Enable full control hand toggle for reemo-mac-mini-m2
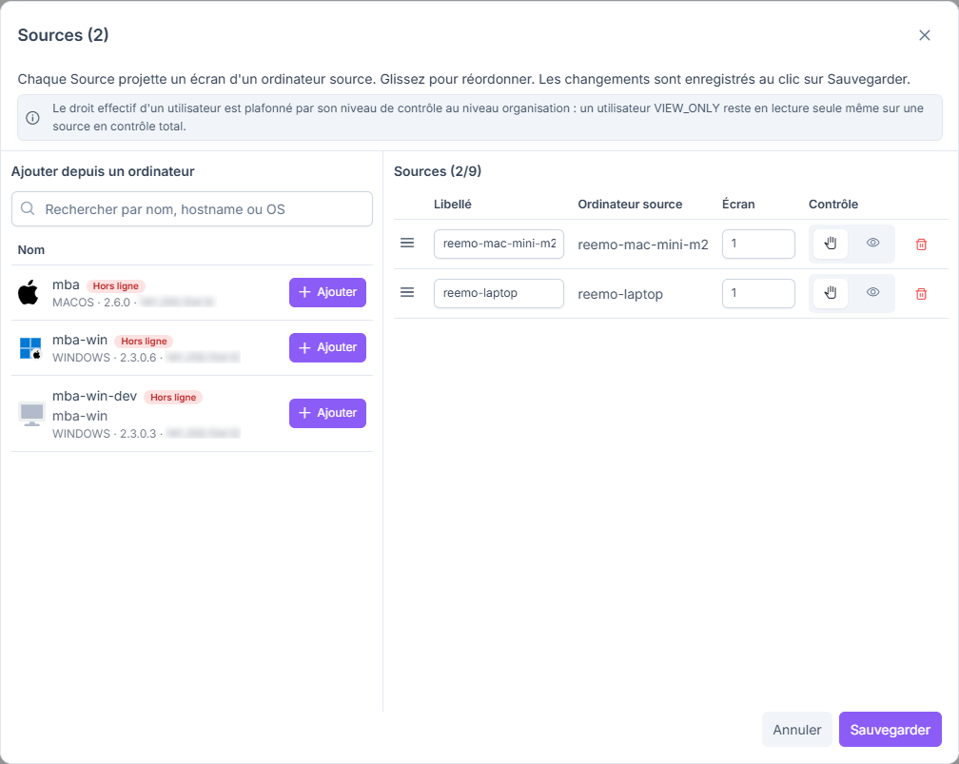959x764 pixels. 831,244
